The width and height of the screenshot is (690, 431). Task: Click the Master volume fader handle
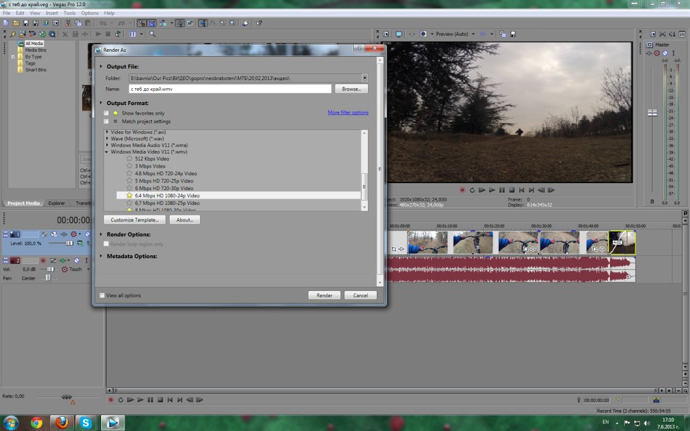pos(652,112)
